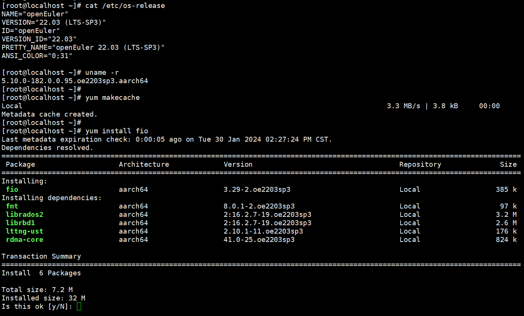Click the 'Install 6 Packages' line
This screenshot has height=316, width=524.
pyautogui.click(x=41, y=273)
